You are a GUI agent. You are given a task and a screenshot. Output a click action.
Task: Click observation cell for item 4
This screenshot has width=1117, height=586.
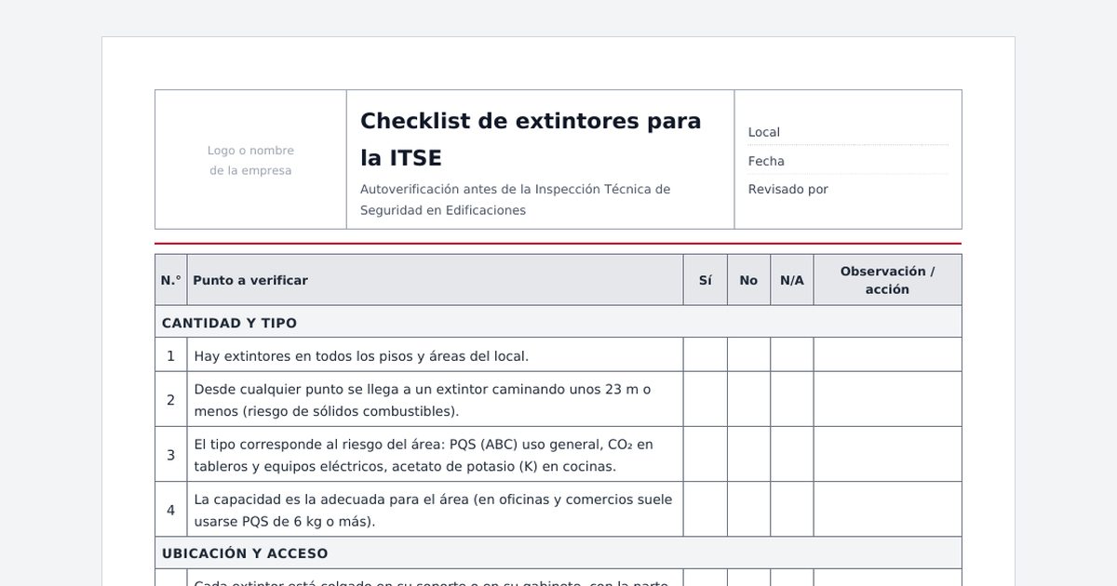[888, 510]
